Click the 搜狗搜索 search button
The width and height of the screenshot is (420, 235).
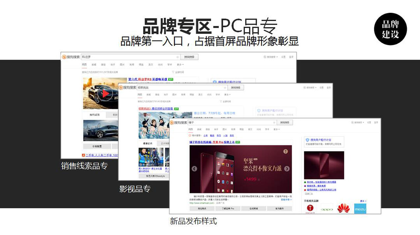point(285,122)
